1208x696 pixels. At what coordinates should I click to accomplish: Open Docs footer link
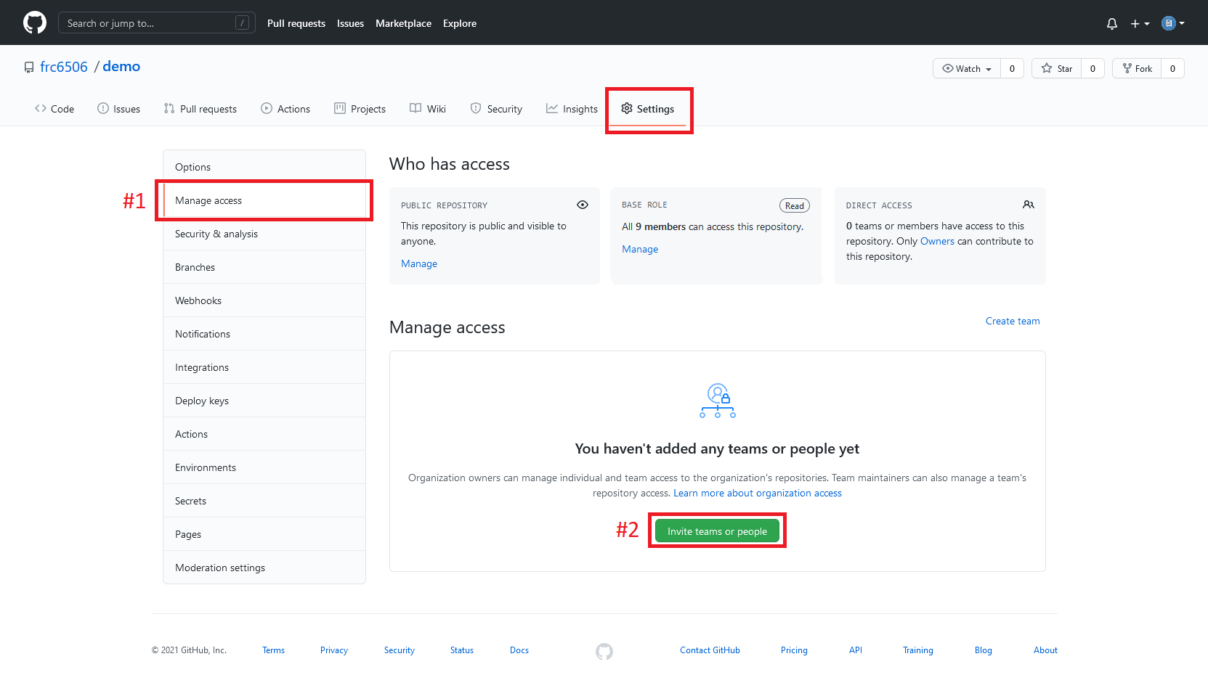(x=519, y=650)
